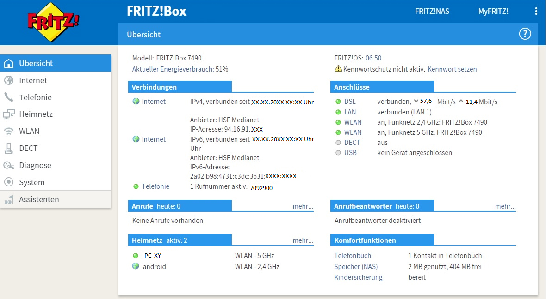The height and width of the screenshot is (300, 546).
Task: Open the help question mark icon
Action: pos(525,34)
